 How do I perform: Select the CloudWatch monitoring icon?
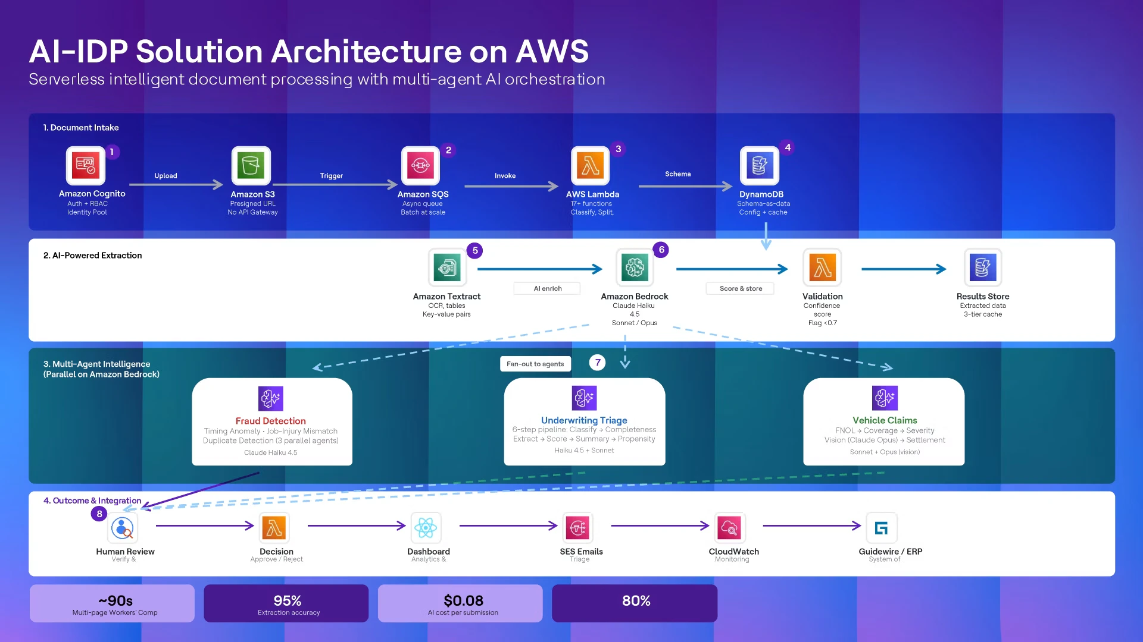(730, 527)
